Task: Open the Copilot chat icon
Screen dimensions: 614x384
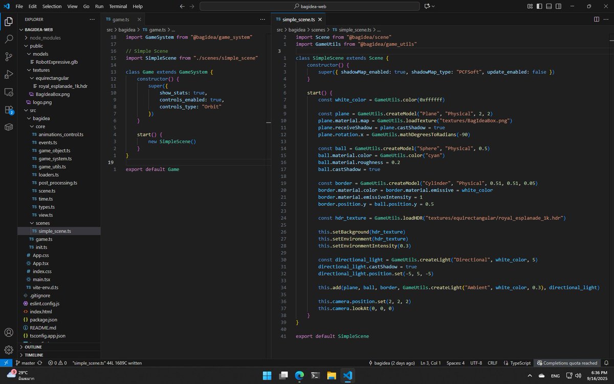Action: click(x=427, y=6)
